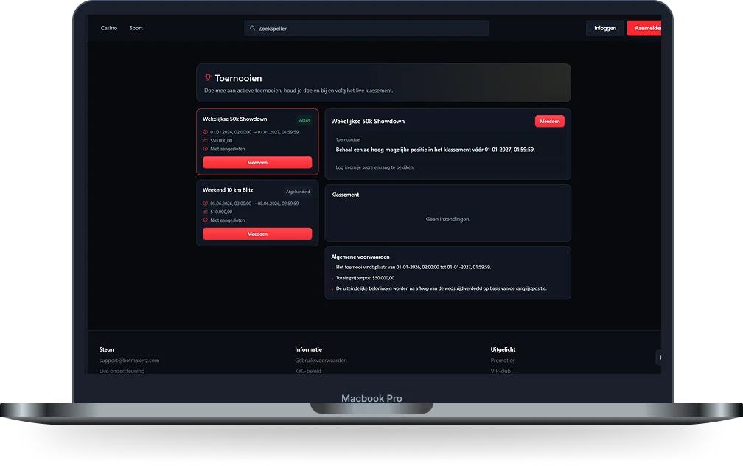Screen dimensions: 743x466
Task: Click the 05.06.2026 to 08.06.2026 date range text
Action: [x=254, y=204]
